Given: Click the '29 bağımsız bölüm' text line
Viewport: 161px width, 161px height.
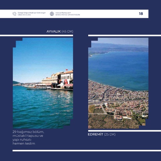Looking at the screenshot, I should [x=28, y=132].
